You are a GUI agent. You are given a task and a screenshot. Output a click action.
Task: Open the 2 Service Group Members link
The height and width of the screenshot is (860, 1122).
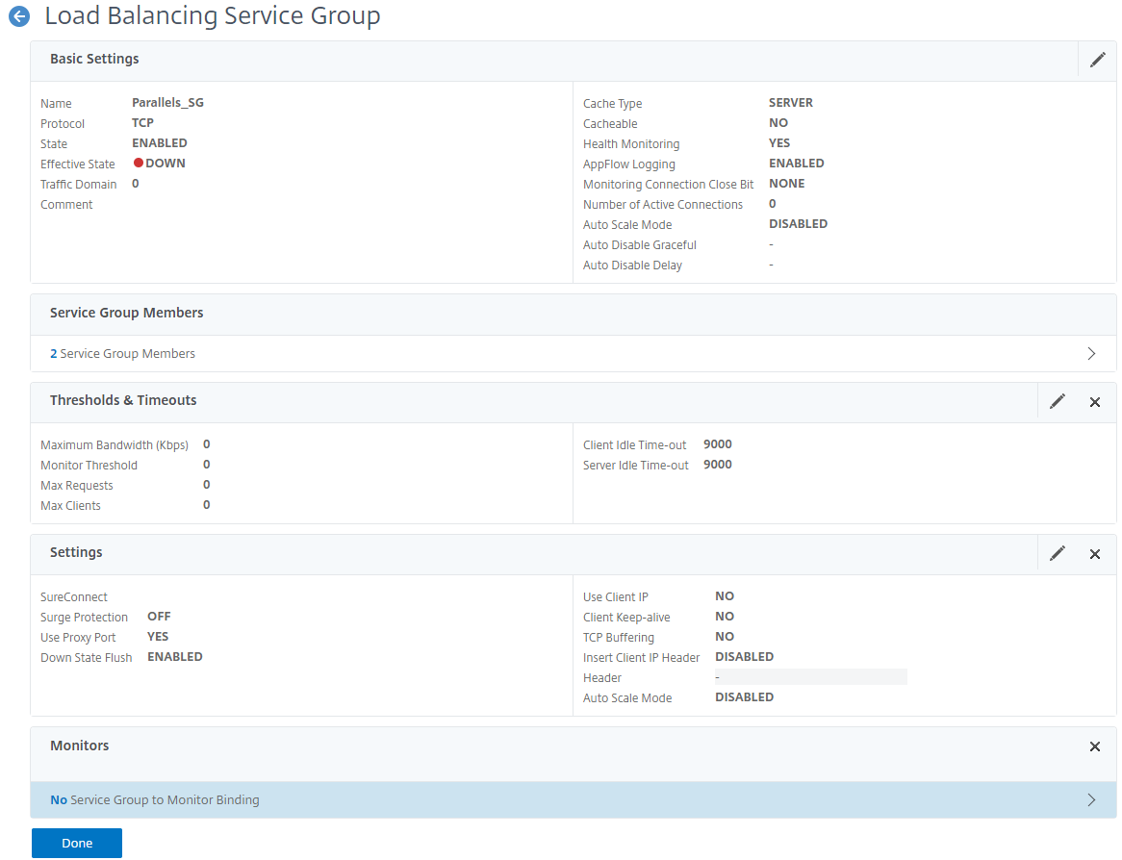pyautogui.click(x=122, y=354)
